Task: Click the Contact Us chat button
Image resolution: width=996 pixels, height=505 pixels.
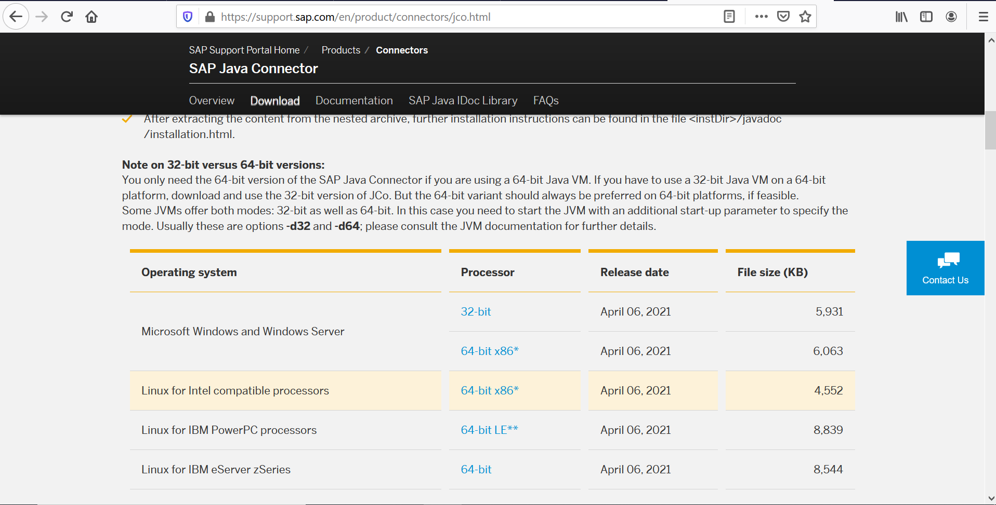Action: tap(946, 268)
